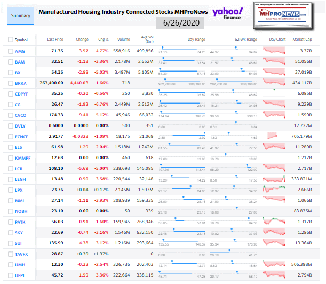Viewport: 326px width, 284px height.
Task: Check the select-all checkbox beside Symbol
Action: [x=11, y=40]
